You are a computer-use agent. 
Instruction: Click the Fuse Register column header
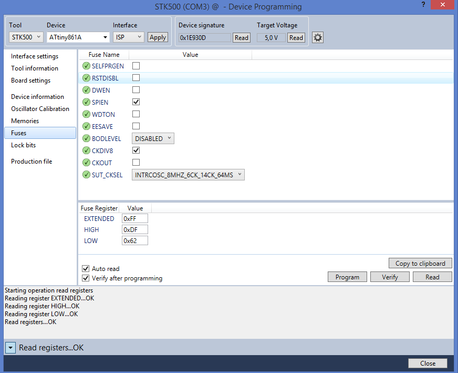point(99,208)
